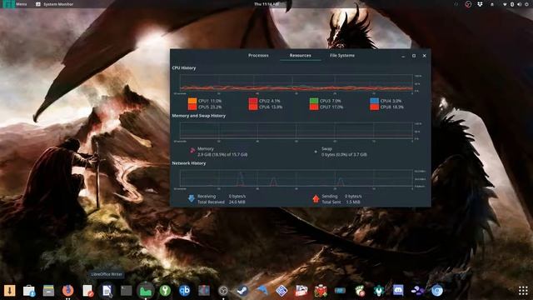The height and width of the screenshot is (300, 533).
Task: Open the file manager from dock
Action: [48, 291]
